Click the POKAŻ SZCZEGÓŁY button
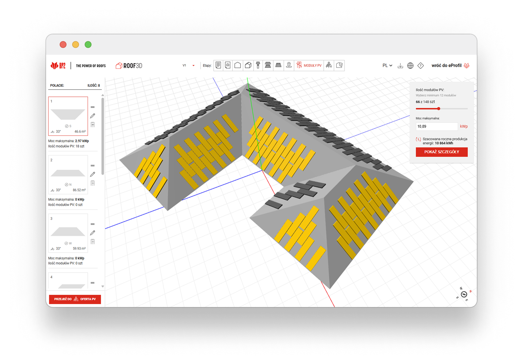This screenshot has width=522, height=364. click(441, 152)
